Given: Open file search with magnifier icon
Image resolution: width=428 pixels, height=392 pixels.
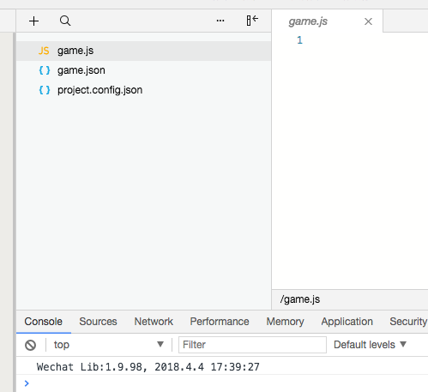Looking at the screenshot, I should (x=65, y=21).
